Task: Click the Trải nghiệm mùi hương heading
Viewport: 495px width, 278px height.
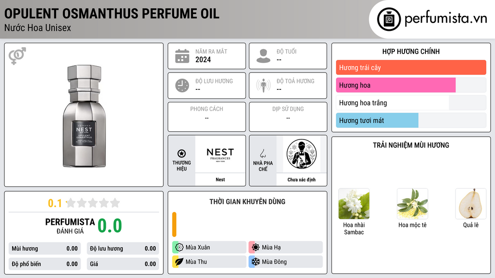Action: click(411, 145)
